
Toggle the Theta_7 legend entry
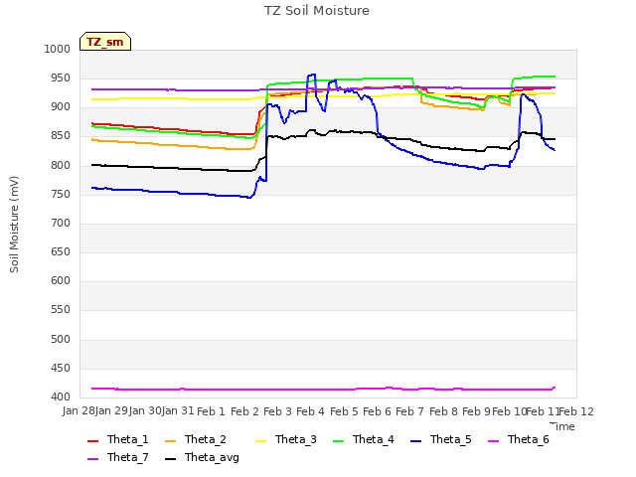click(x=118, y=457)
